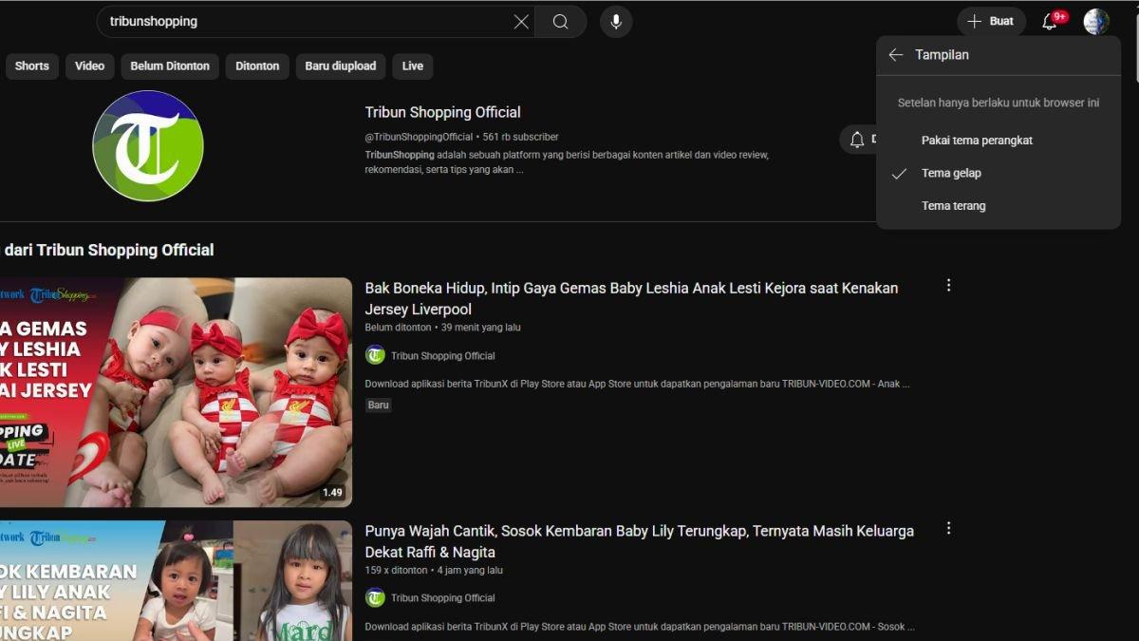Viewport: 1139px width, 641px height.
Task: Clear the search box with the X icon
Action: [x=521, y=22]
